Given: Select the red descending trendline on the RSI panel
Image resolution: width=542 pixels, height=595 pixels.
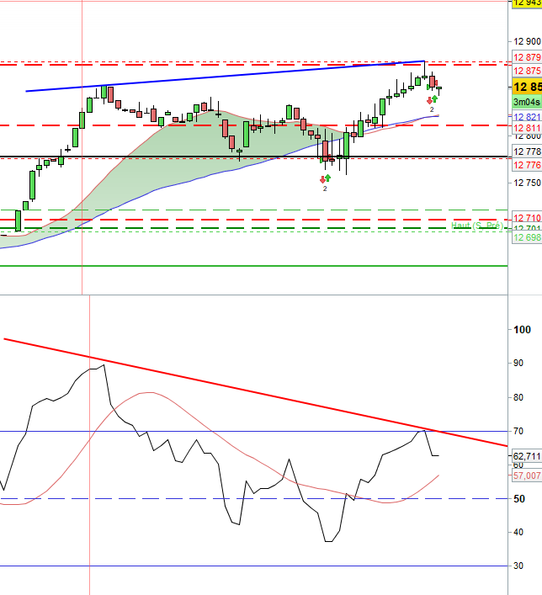Looking at the screenshot, I should pyautogui.click(x=255, y=392).
